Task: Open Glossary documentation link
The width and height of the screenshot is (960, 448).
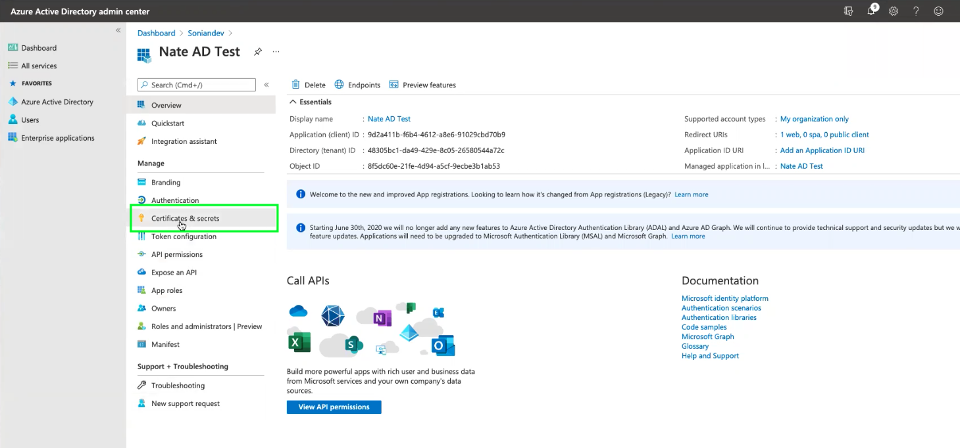Action: pos(695,346)
